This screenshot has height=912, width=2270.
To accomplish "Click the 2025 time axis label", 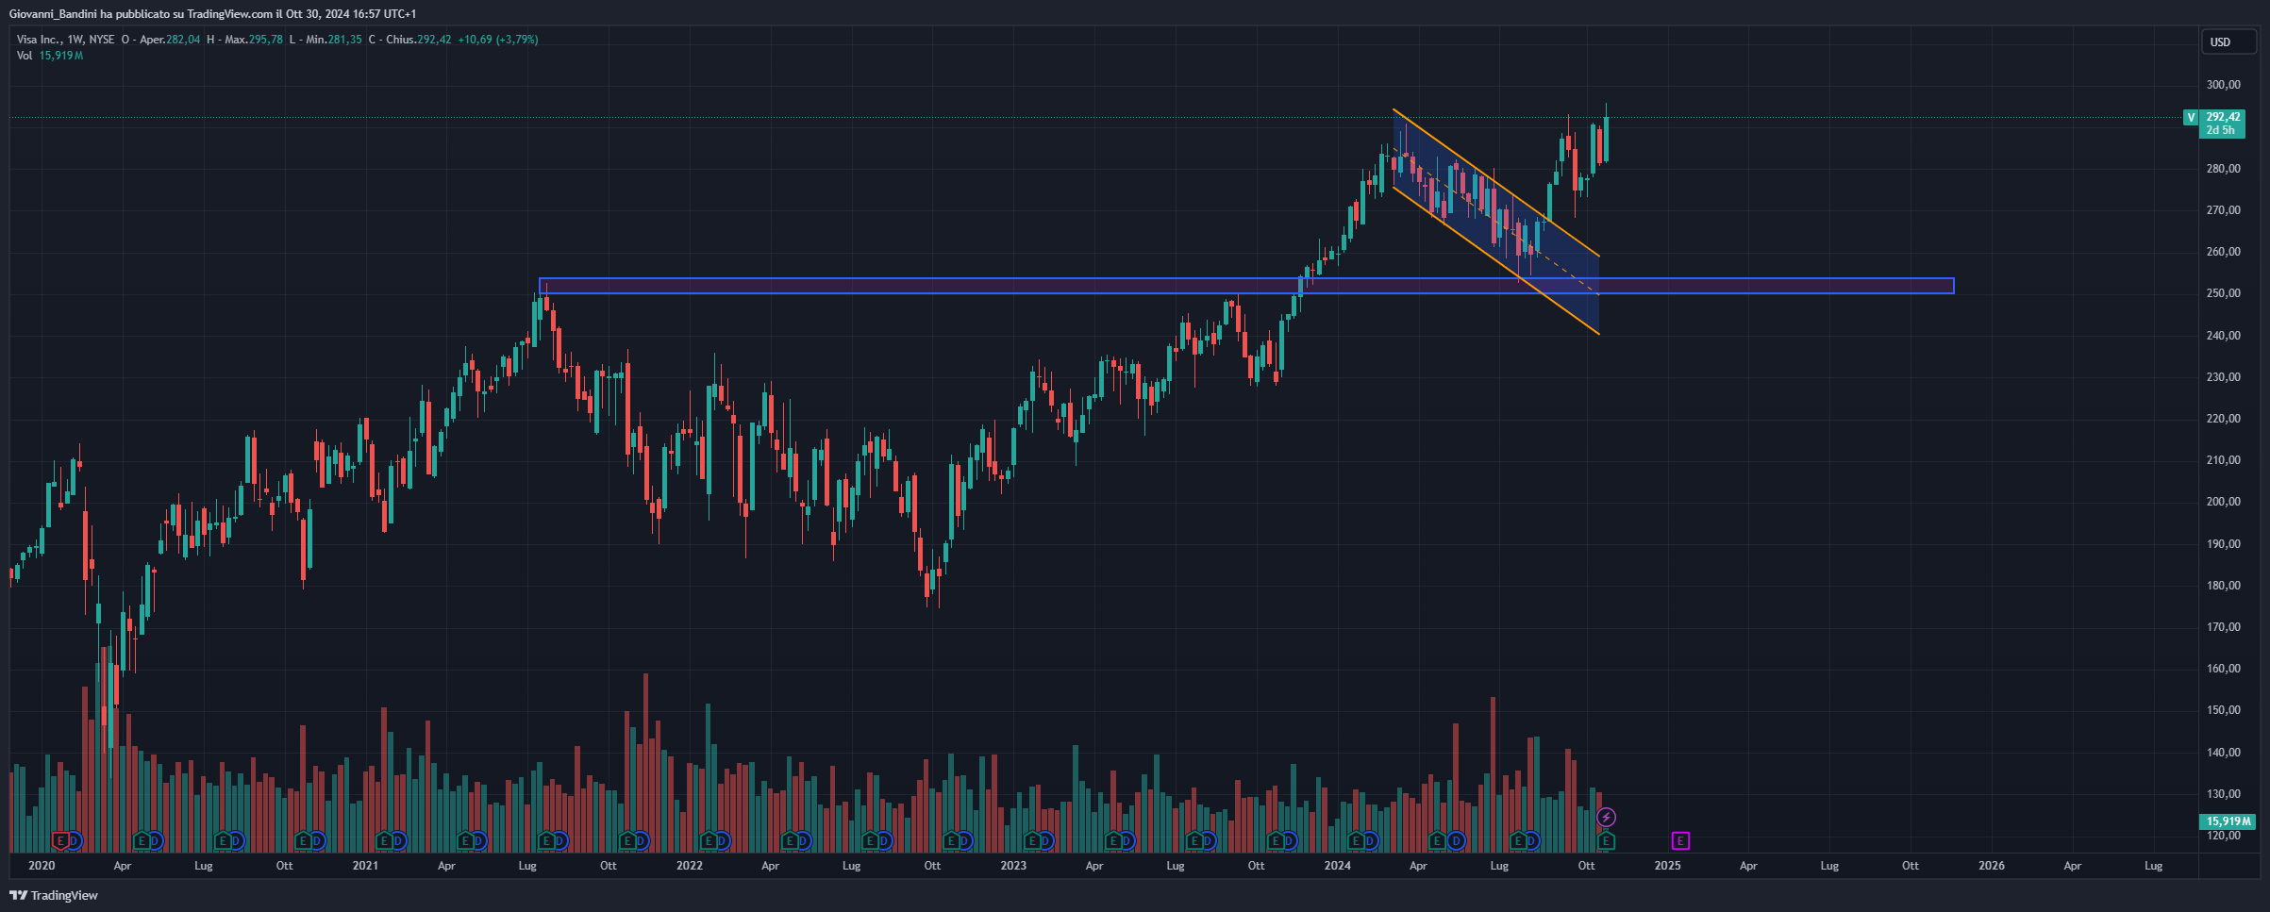I will (1667, 866).
